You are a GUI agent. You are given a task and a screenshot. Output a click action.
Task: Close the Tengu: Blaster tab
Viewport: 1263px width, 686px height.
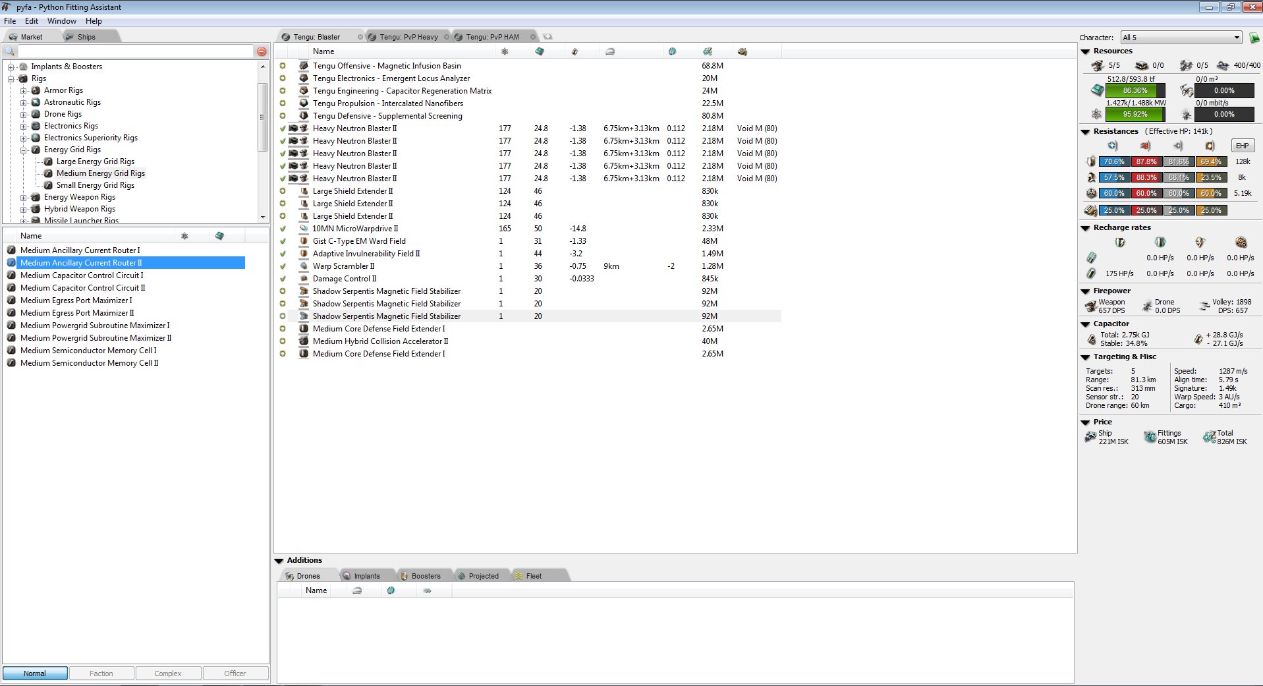(x=360, y=37)
